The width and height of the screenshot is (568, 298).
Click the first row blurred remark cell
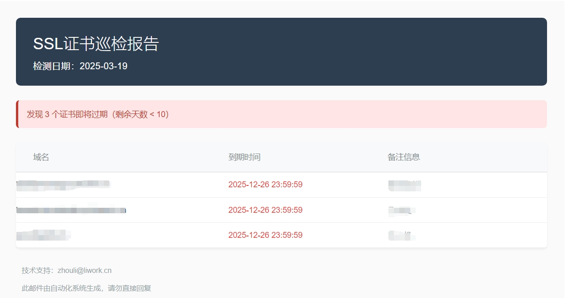coord(404,185)
